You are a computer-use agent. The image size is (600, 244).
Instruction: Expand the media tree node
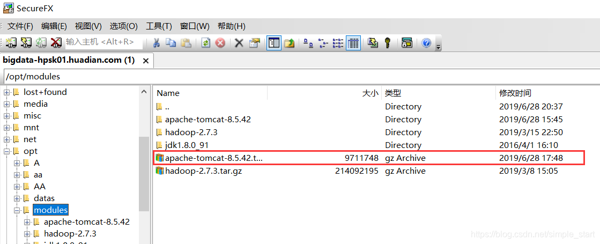(7, 104)
